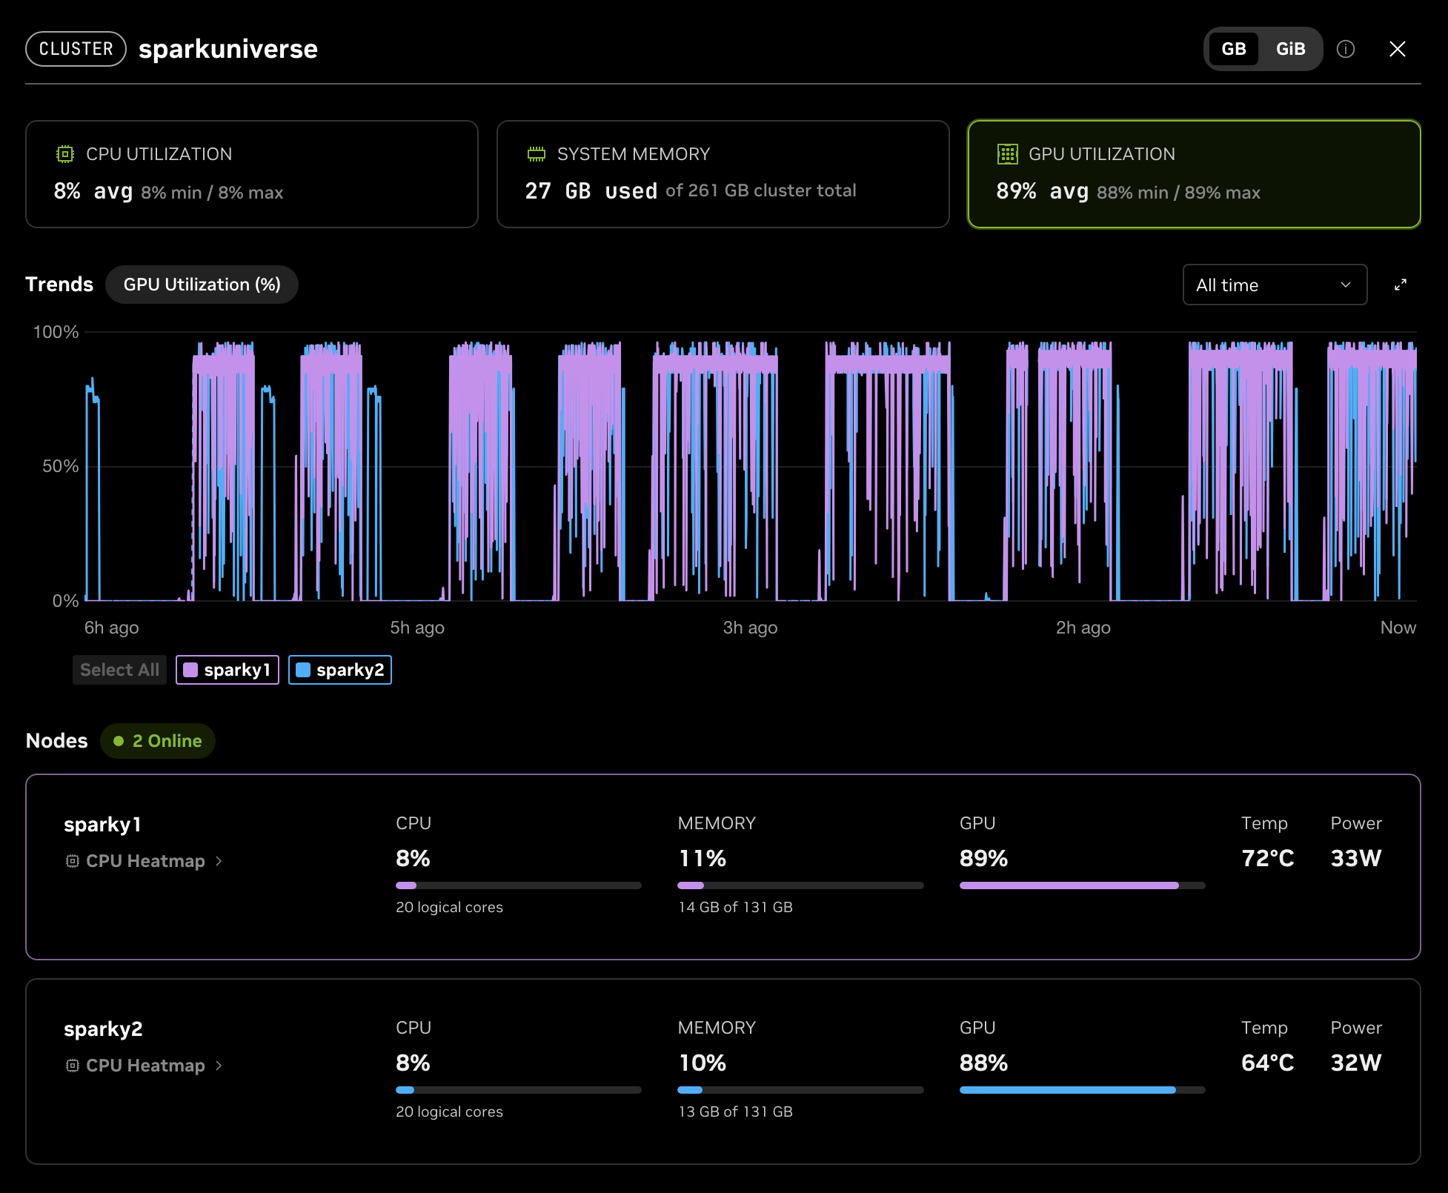The height and width of the screenshot is (1193, 1448).
Task: Click sparky2 power 32W value
Action: click(1356, 1063)
